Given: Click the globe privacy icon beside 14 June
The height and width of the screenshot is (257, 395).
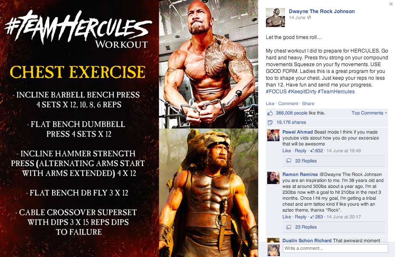Looking at the screenshot, I should coord(309,17).
